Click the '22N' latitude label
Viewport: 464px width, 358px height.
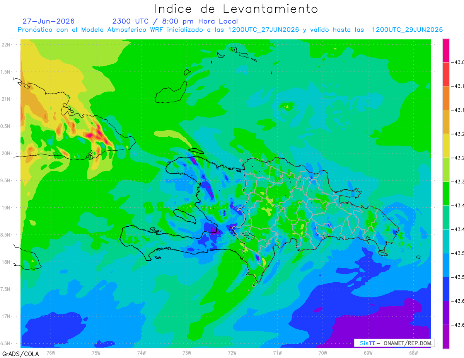[6, 45]
